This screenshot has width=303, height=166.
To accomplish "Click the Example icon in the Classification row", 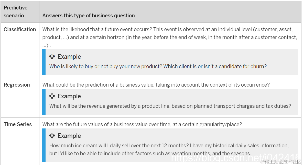I will tap(52, 57).
